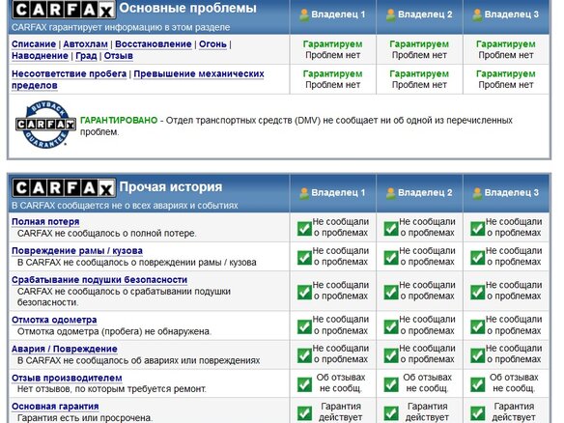
Task: Click green checkmark for Отмотка одометра, Владелец 2
Action: pos(391,326)
